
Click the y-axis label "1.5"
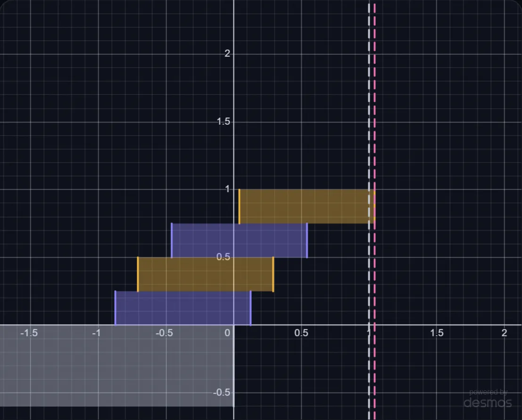pos(224,122)
